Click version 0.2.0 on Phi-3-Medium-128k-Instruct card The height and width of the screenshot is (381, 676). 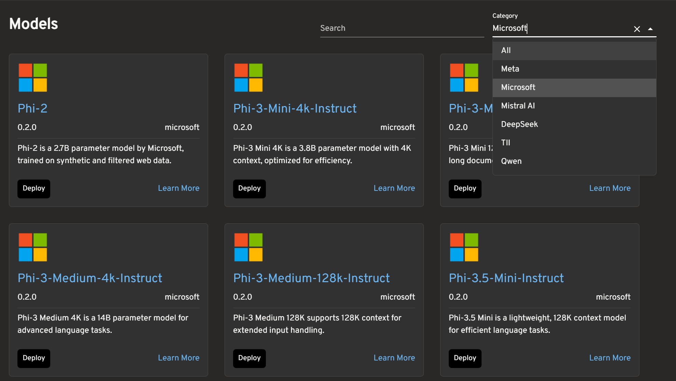point(243,297)
